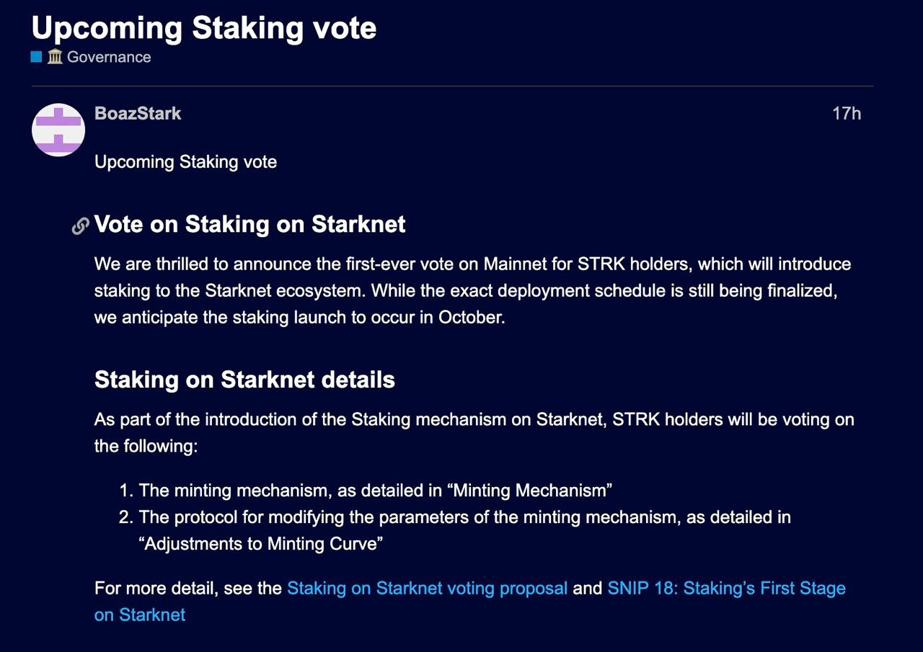Click the Staking on Starknet details heading
The height and width of the screenshot is (652, 923).
[244, 380]
